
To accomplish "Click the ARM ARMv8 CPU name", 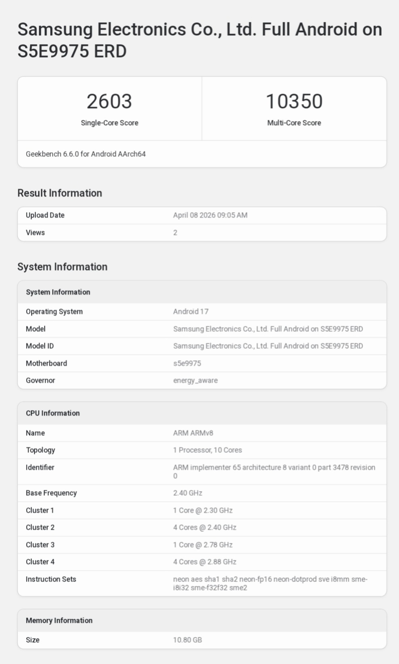I will pos(193,433).
